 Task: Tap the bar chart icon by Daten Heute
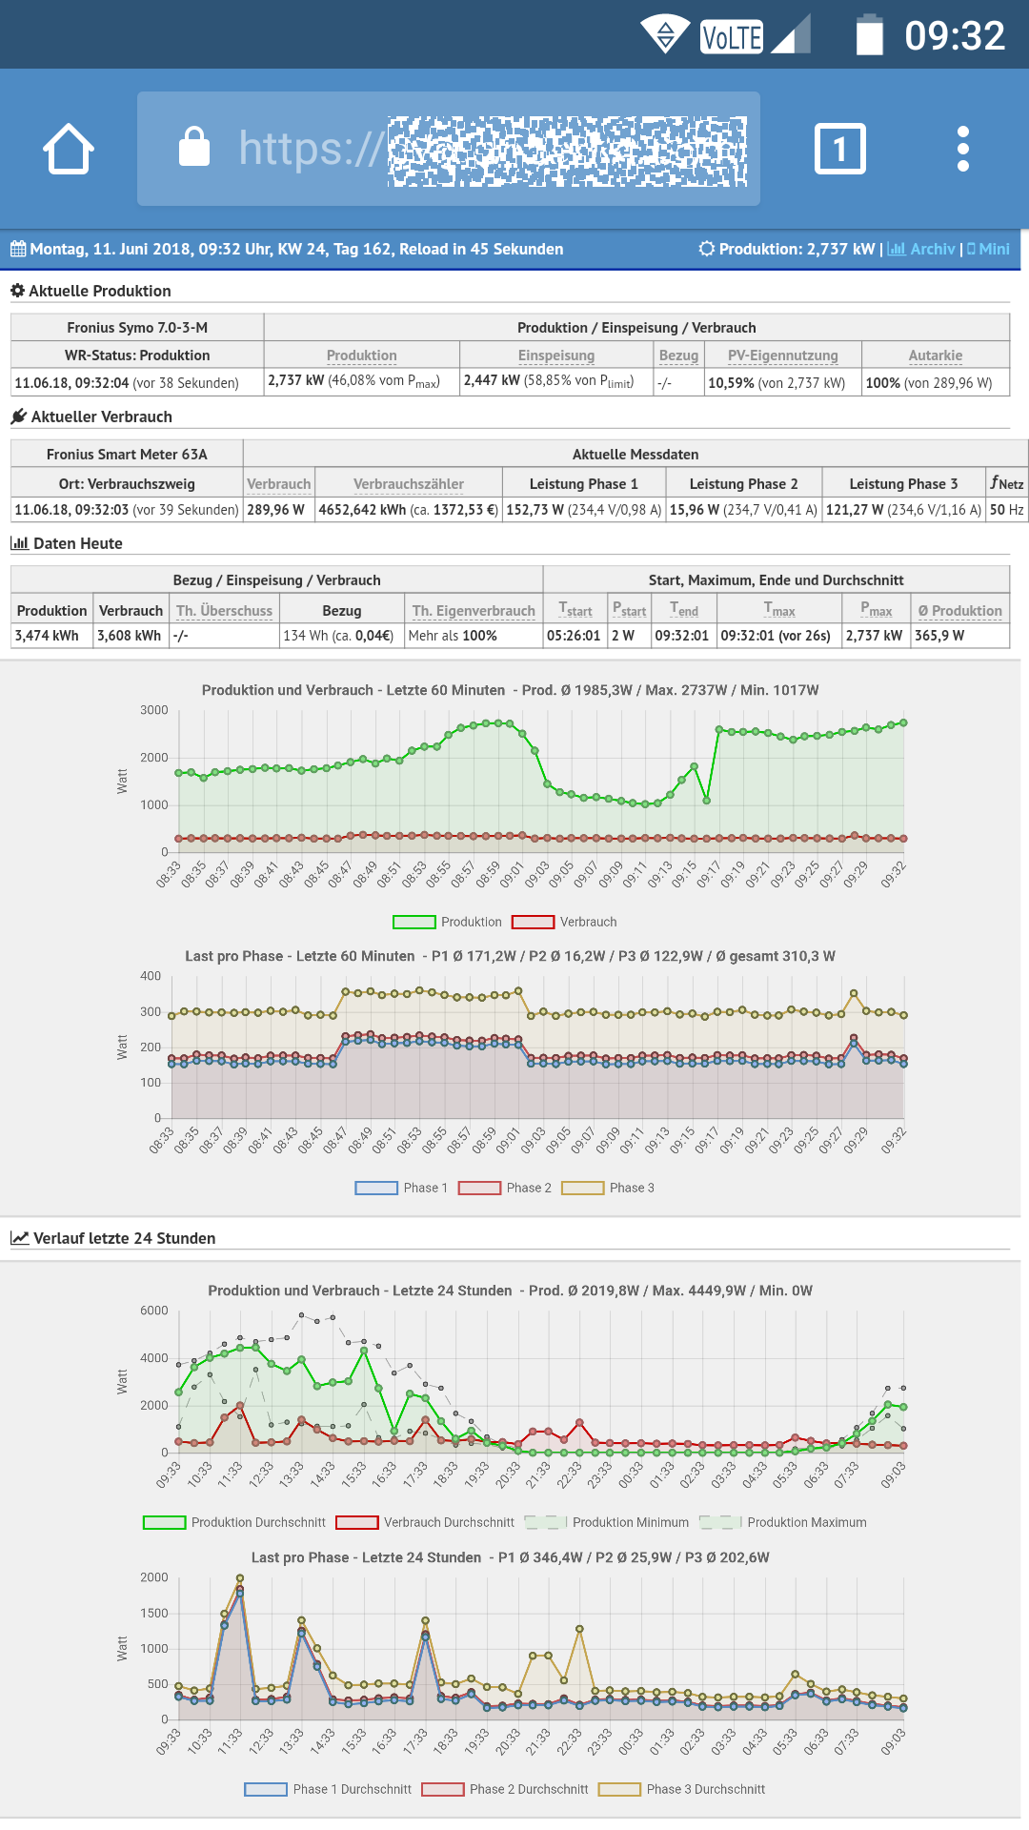(19, 543)
